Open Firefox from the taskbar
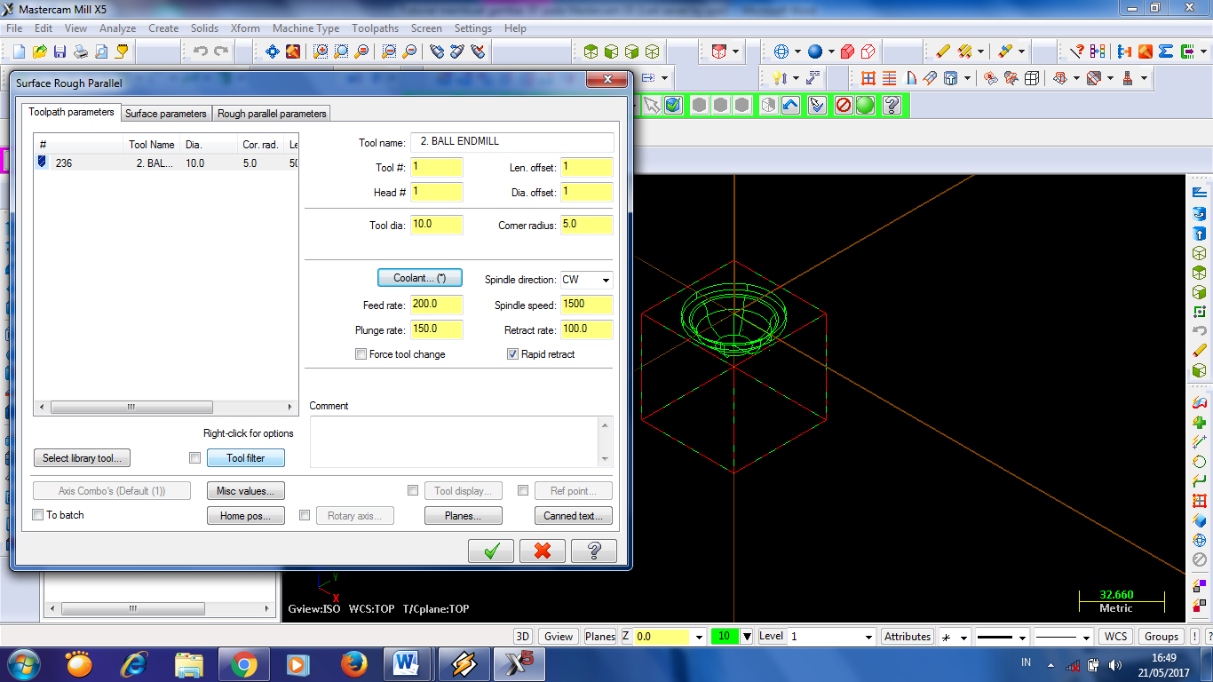 (x=353, y=663)
